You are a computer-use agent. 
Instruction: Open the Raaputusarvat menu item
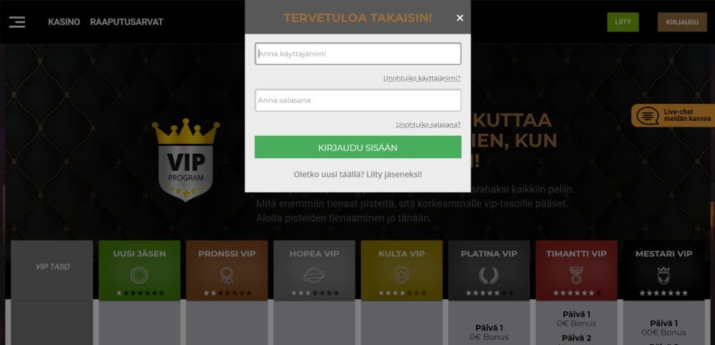click(x=127, y=22)
